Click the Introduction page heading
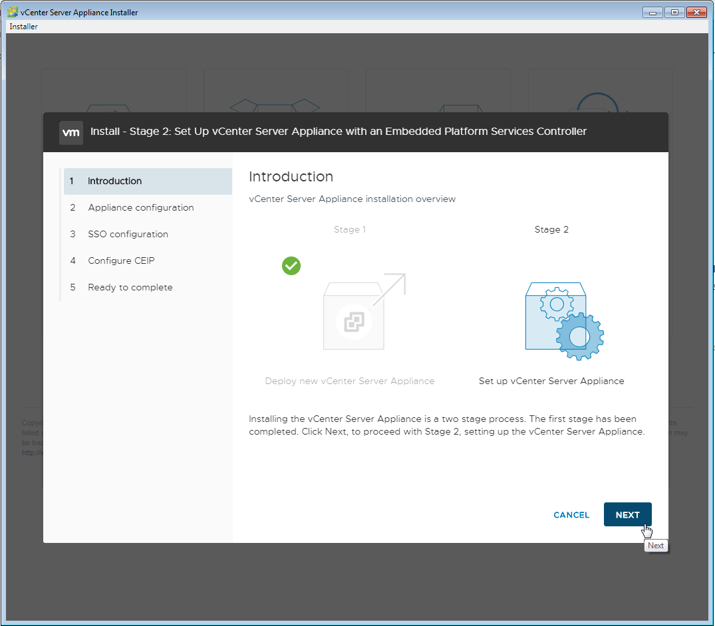This screenshot has height=626, width=715. (x=291, y=177)
